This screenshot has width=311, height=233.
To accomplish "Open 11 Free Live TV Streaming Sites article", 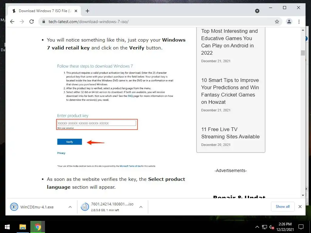I will tap(230, 133).
